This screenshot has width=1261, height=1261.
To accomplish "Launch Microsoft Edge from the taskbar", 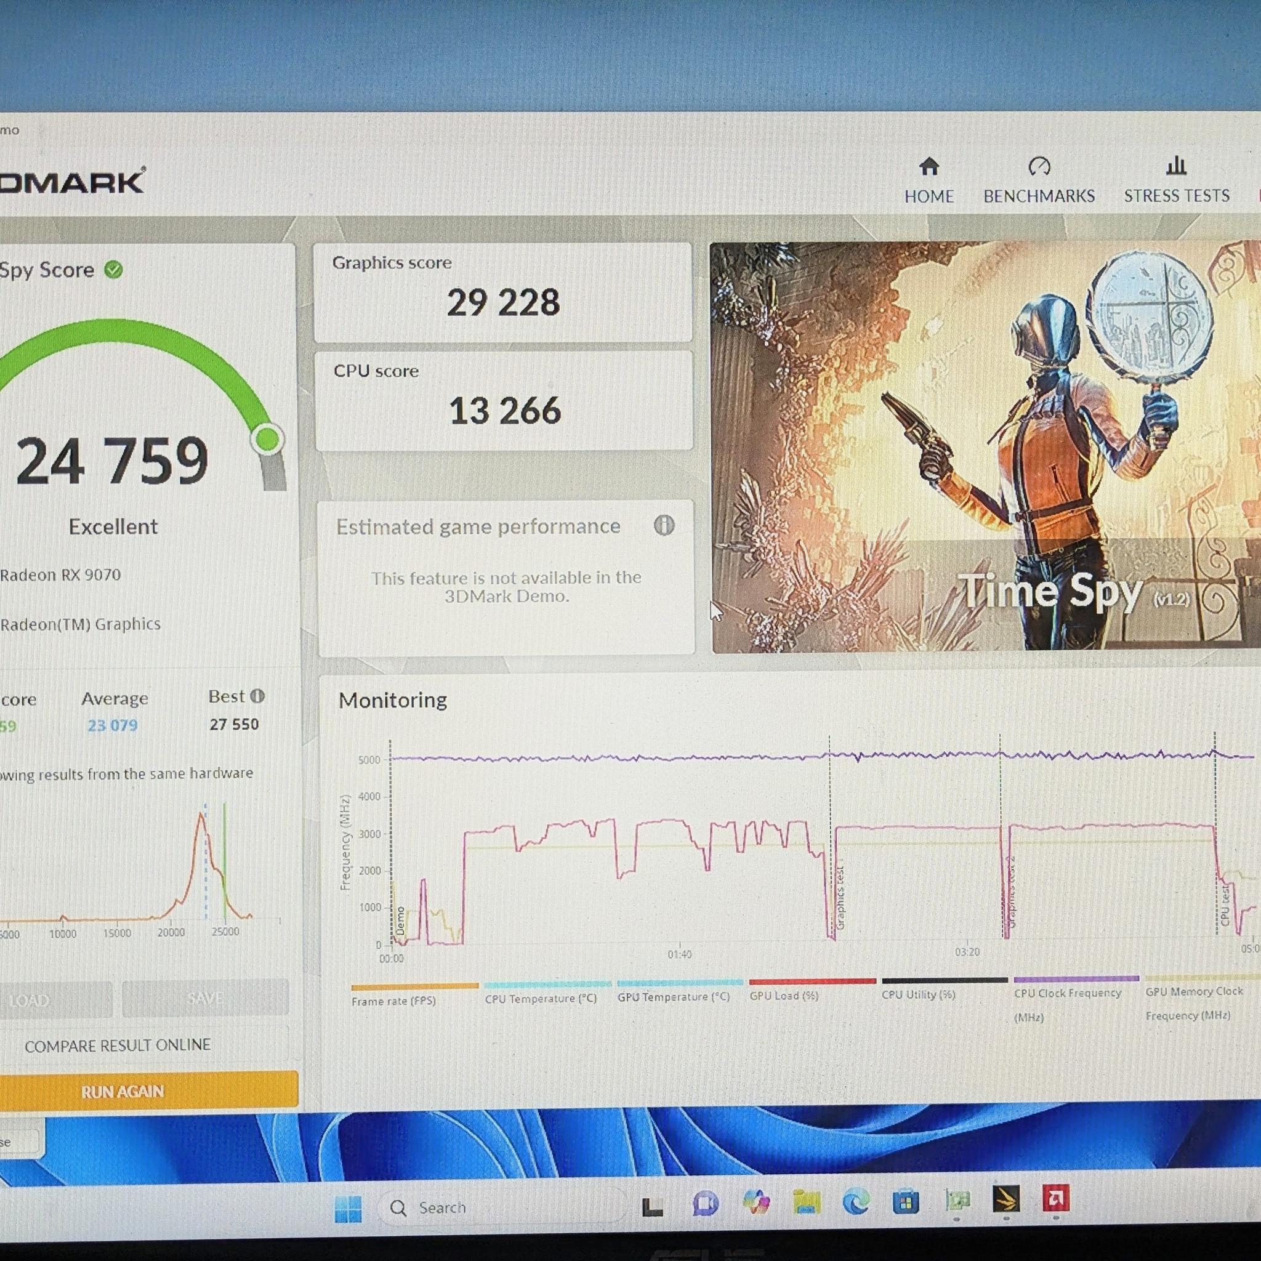I will (x=856, y=1201).
